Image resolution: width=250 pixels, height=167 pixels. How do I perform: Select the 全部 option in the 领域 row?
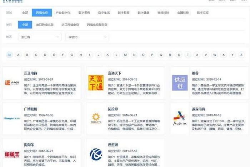pos(25,13)
